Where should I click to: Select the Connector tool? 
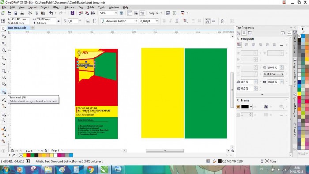(x=4, y=106)
